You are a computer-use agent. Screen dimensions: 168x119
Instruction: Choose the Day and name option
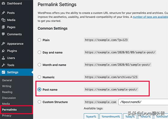click(x=39, y=52)
